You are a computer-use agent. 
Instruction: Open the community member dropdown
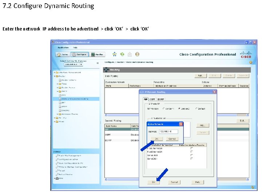pos(81,65)
